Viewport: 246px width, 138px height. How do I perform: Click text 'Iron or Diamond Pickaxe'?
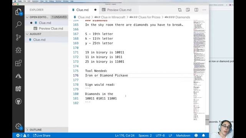[x=106, y=76]
